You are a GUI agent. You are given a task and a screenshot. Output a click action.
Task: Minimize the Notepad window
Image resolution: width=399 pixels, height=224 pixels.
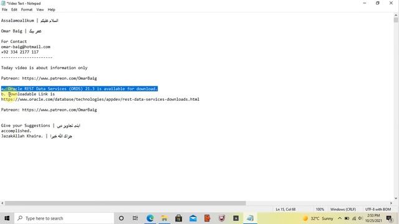364,3
